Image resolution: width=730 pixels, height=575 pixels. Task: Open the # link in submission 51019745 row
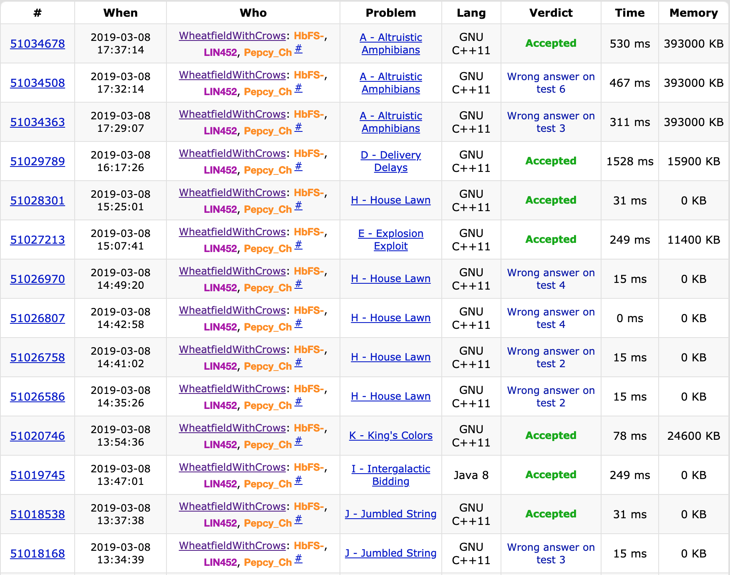click(298, 480)
